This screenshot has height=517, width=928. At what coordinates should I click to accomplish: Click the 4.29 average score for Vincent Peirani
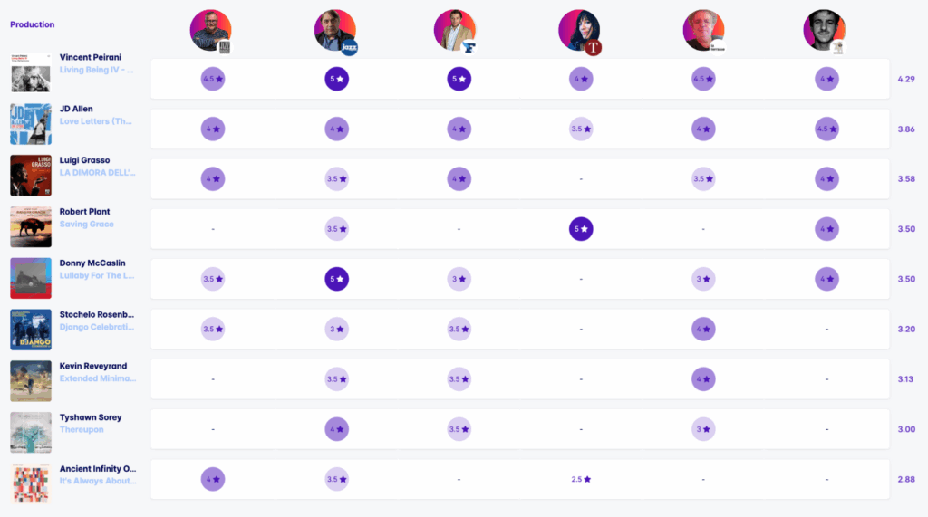tap(905, 80)
